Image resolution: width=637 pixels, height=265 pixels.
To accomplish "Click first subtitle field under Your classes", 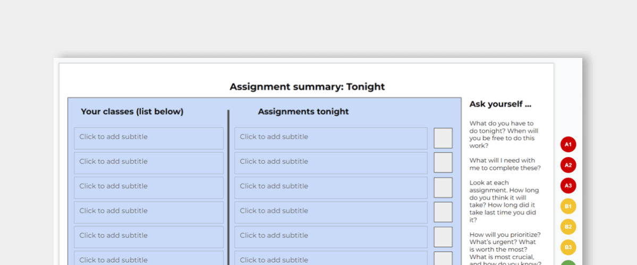I will [x=149, y=139].
